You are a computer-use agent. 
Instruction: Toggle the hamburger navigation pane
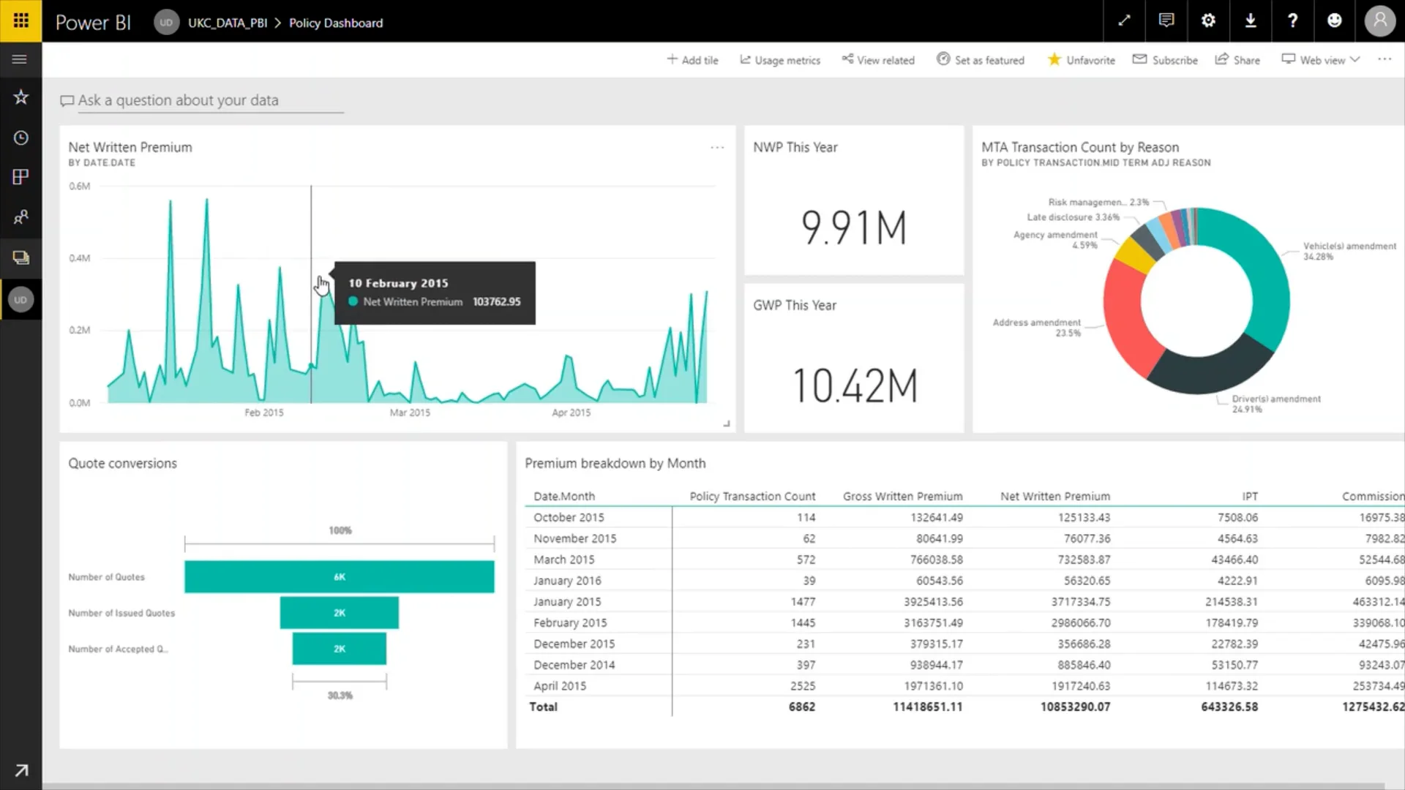pos(20,59)
